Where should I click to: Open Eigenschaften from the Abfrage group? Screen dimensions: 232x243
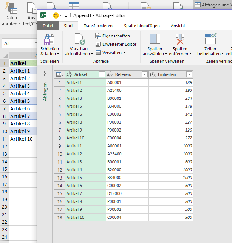[x=113, y=36]
